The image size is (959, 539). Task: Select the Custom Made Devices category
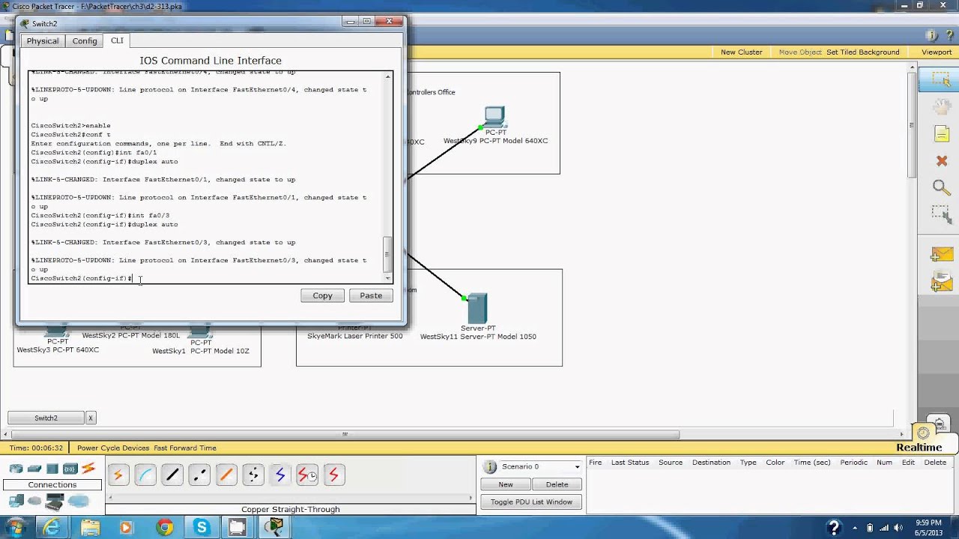pos(54,501)
